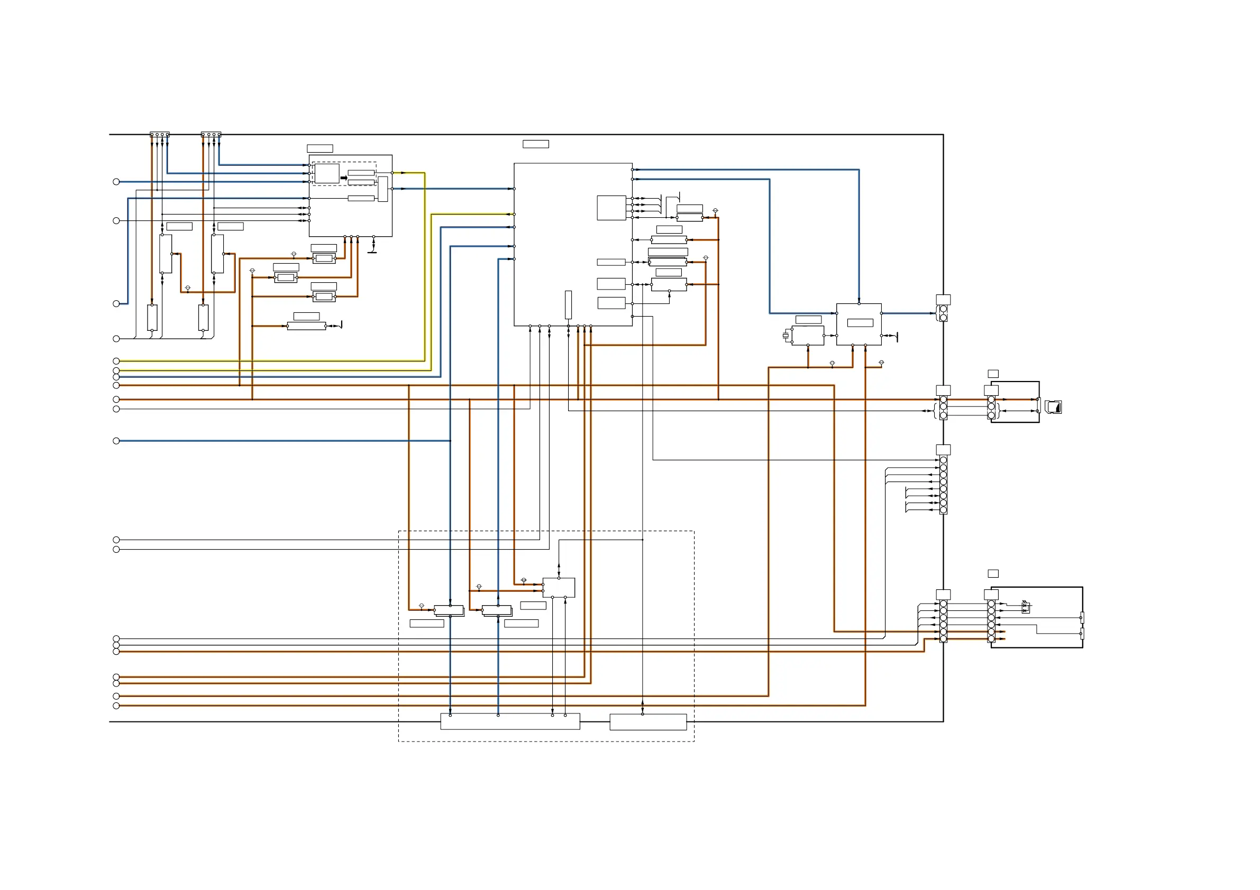Click the second four-pin connector at top

point(211,134)
